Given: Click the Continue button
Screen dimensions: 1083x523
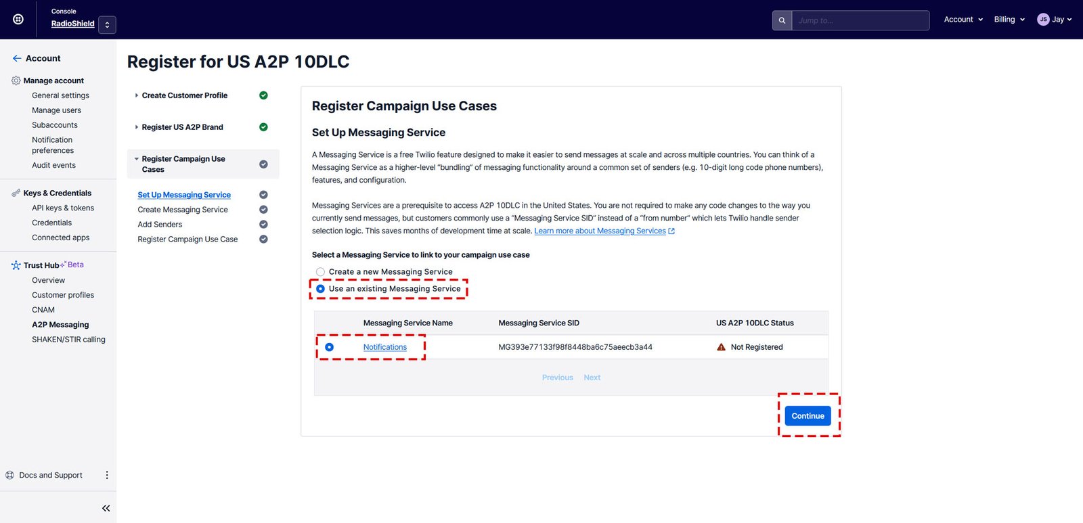Looking at the screenshot, I should pos(808,416).
